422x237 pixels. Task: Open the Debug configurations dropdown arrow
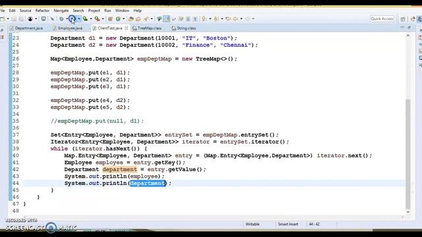point(67,19)
